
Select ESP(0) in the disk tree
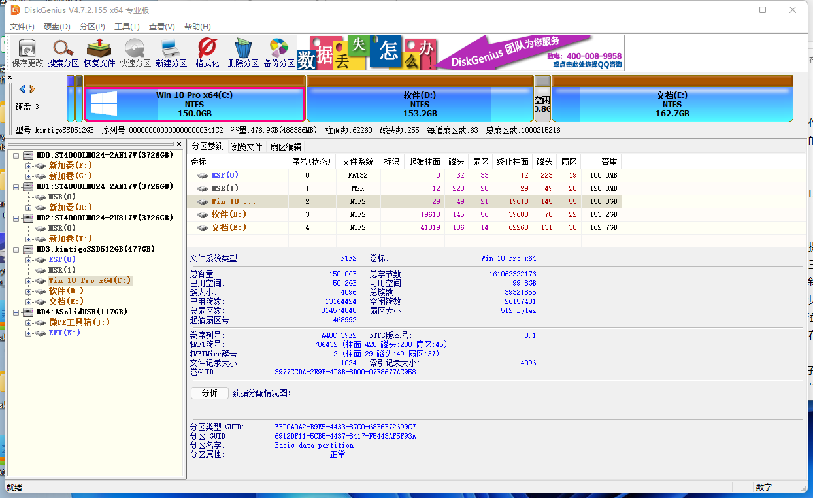pyautogui.click(x=62, y=259)
